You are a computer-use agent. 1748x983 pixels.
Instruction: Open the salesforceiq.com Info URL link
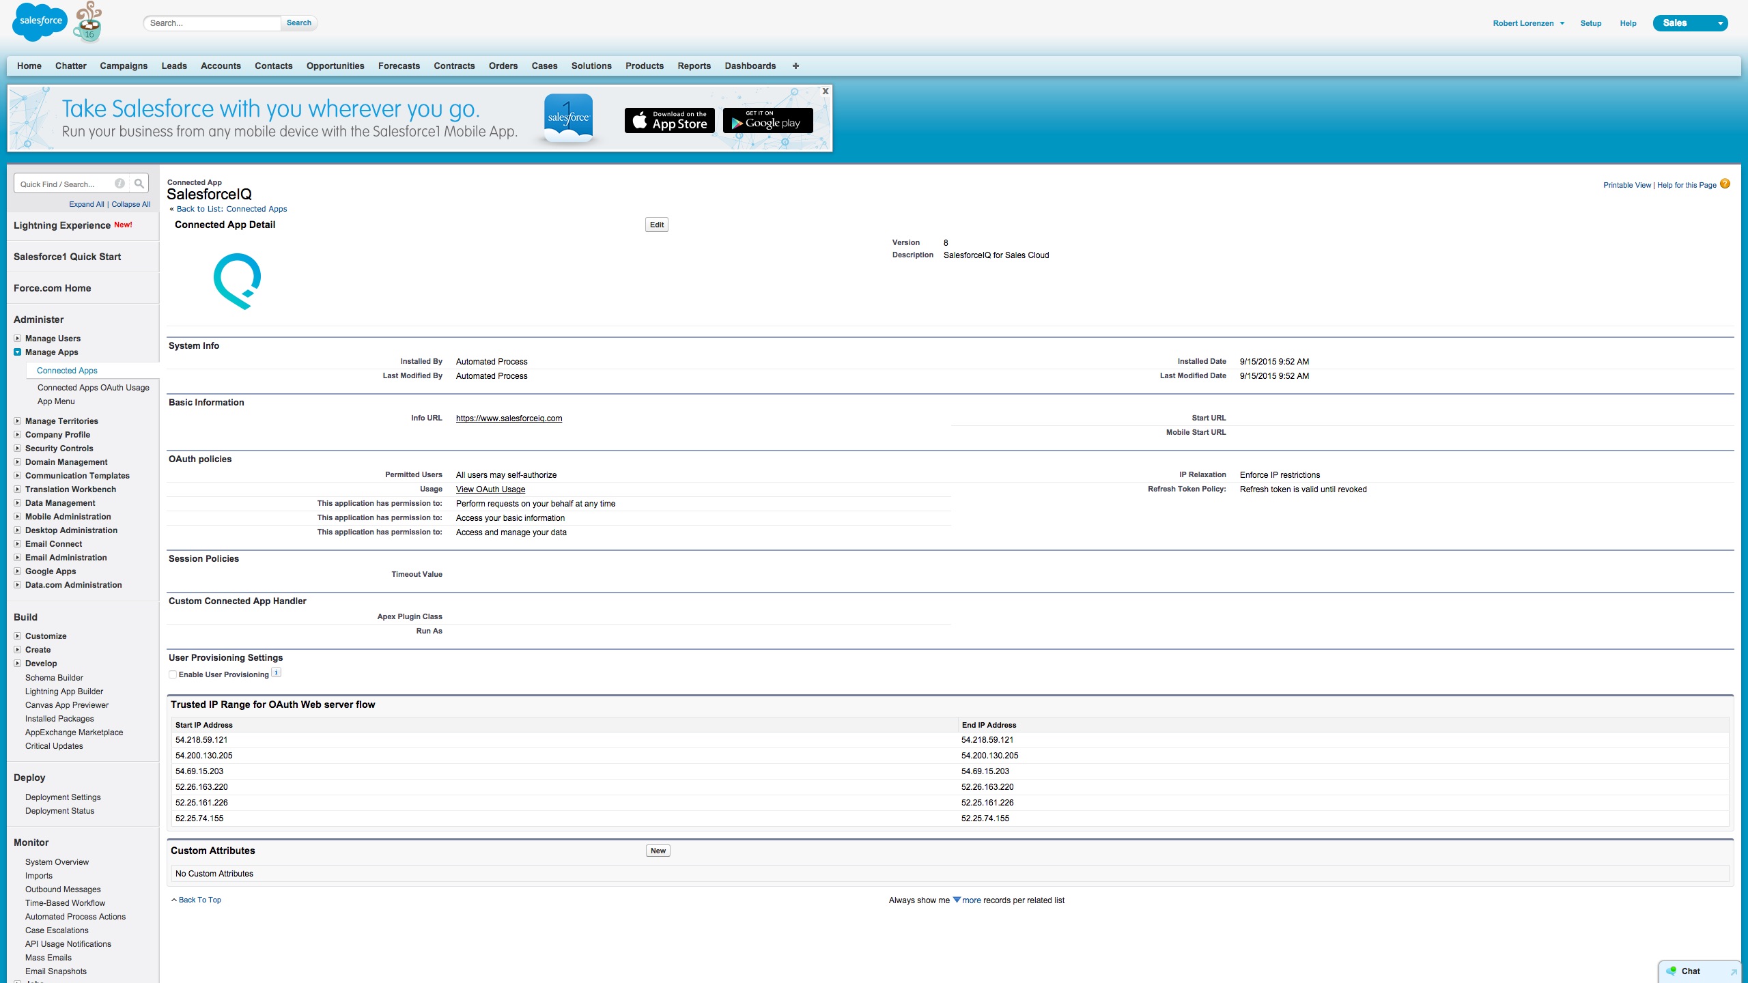coord(509,418)
